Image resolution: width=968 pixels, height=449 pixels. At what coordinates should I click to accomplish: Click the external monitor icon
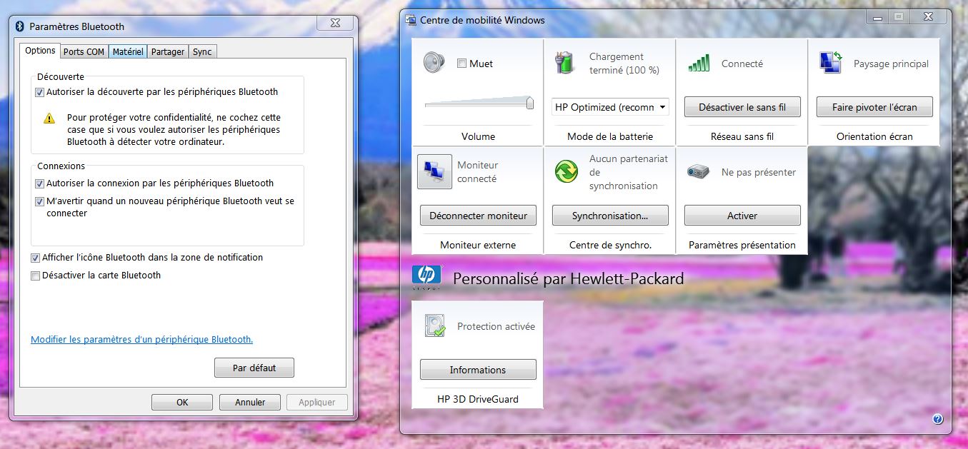434,172
